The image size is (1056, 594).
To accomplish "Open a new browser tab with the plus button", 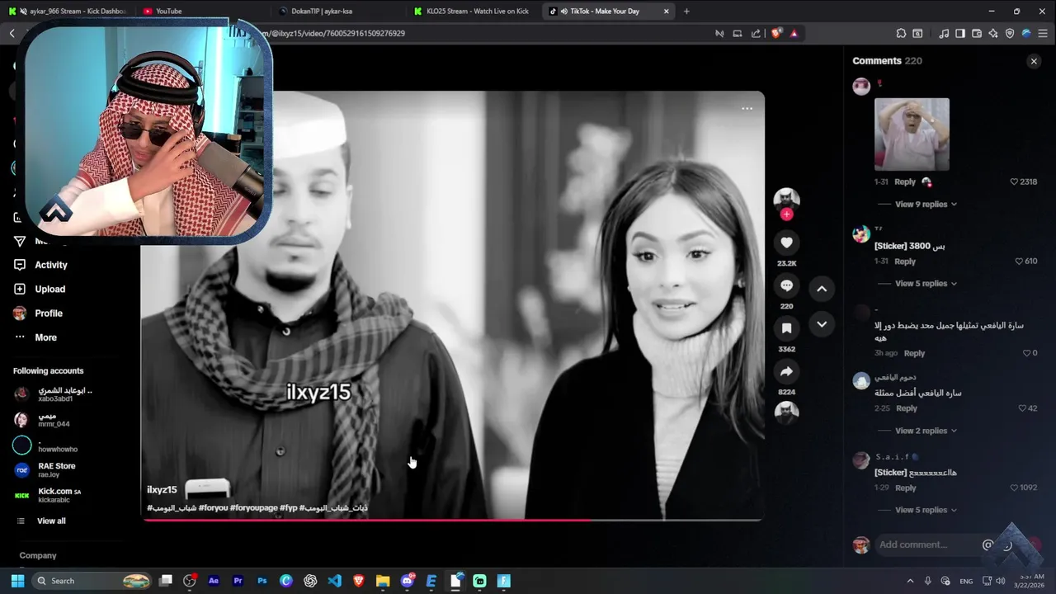I will (x=686, y=11).
